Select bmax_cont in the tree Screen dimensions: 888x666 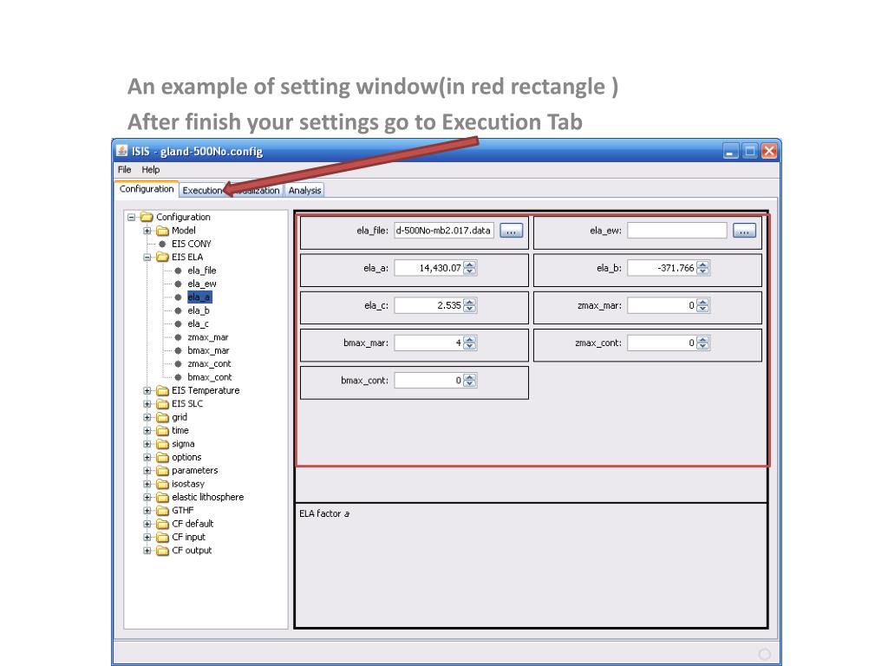210,377
